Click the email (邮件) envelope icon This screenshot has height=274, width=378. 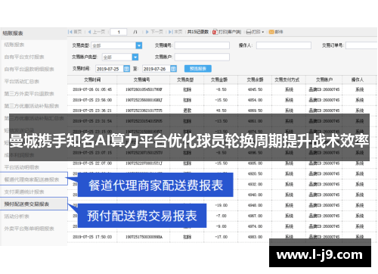pos(271,32)
